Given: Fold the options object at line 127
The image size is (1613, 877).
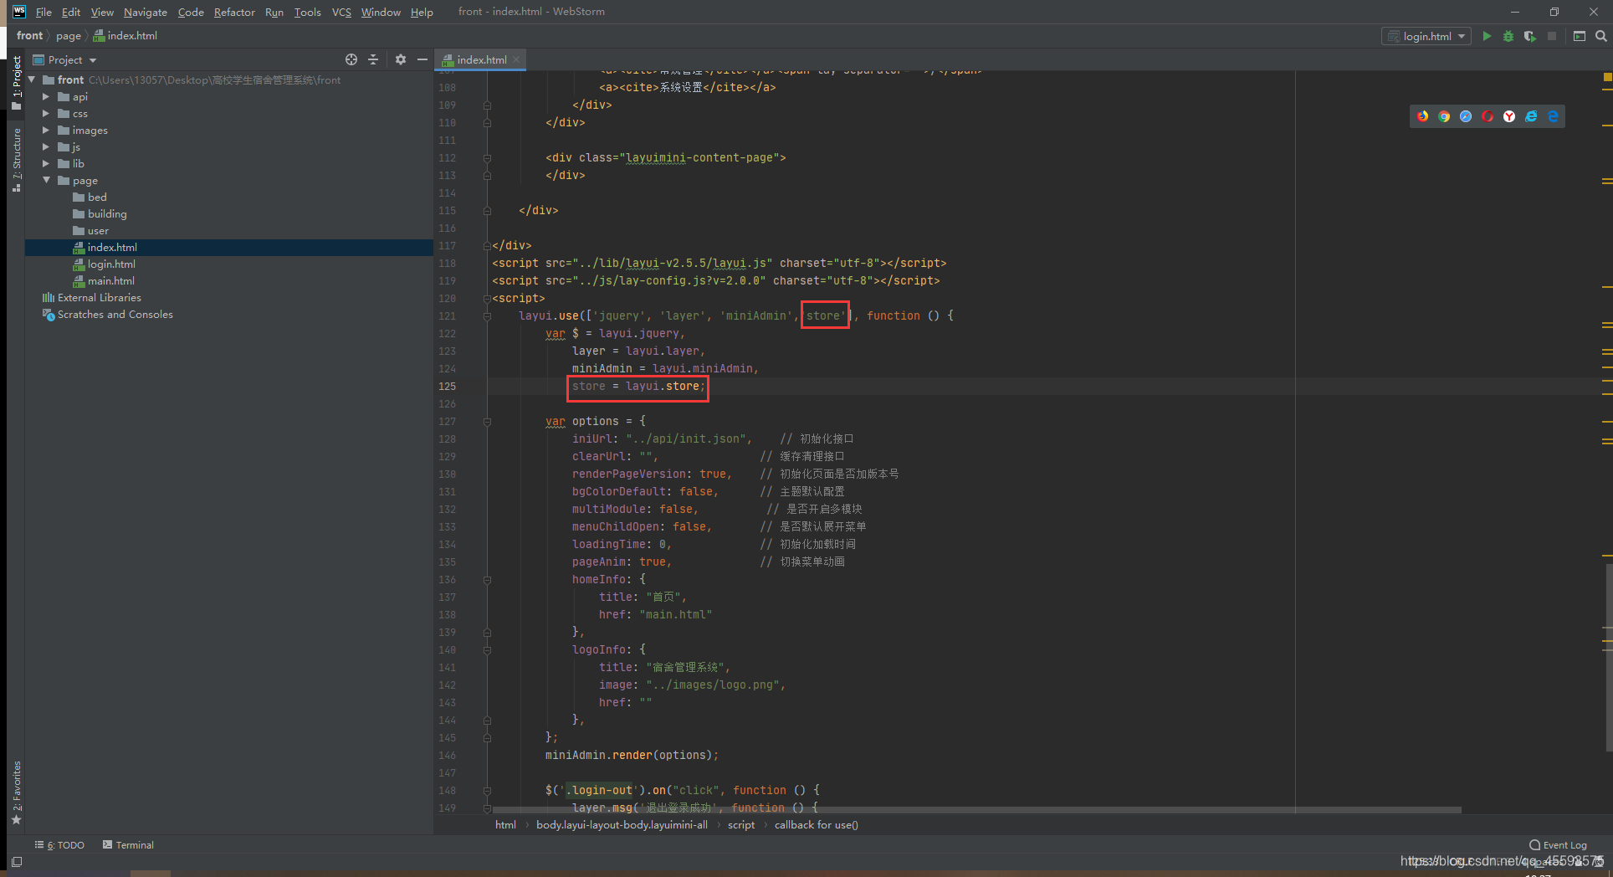Looking at the screenshot, I should click(487, 422).
